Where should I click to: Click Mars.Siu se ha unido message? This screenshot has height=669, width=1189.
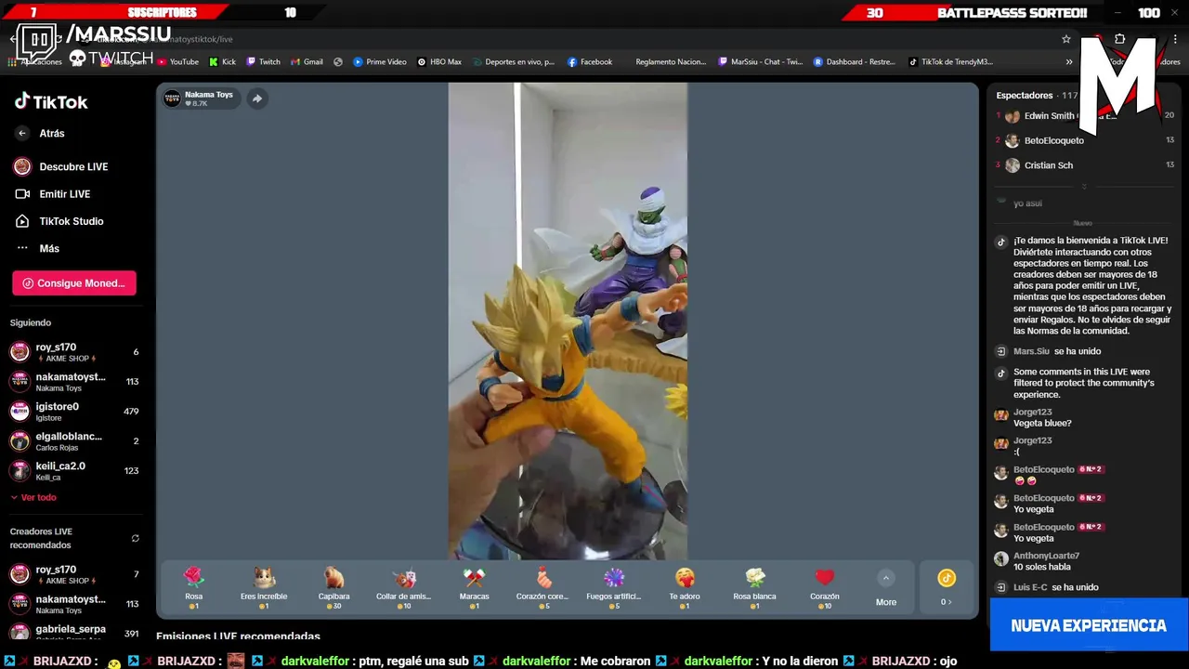1057,351
